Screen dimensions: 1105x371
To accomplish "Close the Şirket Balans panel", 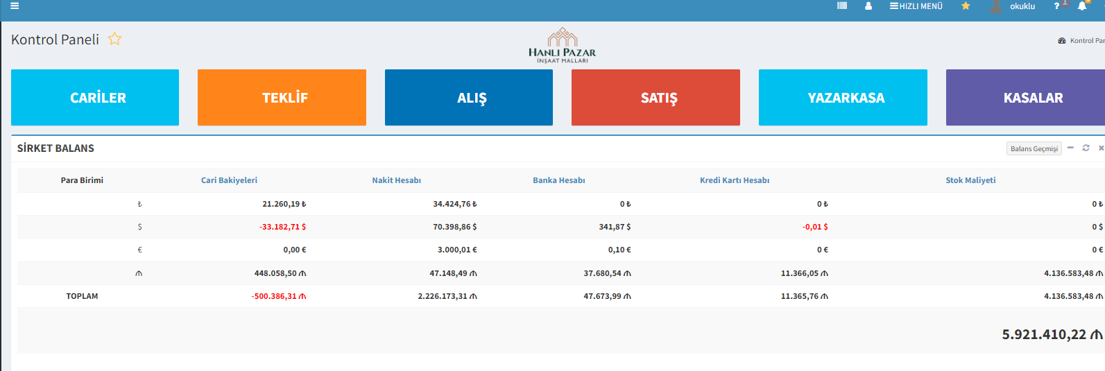I will 1101,148.
